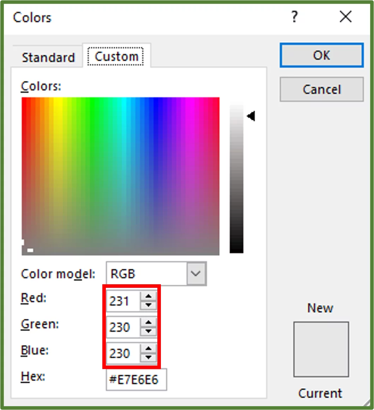The image size is (374, 410).
Task: Click the Help question mark icon
Action: coord(295,17)
